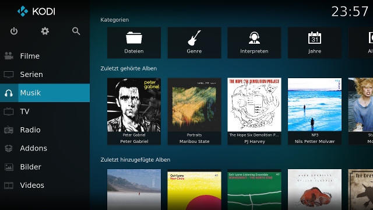Open the sepia album cover at row end
The image size is (373, 210).
pyautogui.click(x=361, y=190)
